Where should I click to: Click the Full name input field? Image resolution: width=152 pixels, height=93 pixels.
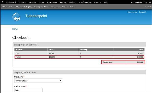click(28, 90)
